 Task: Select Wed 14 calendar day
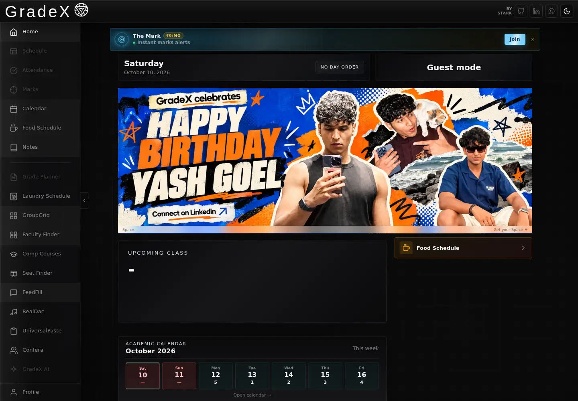(x=289, y=376)
